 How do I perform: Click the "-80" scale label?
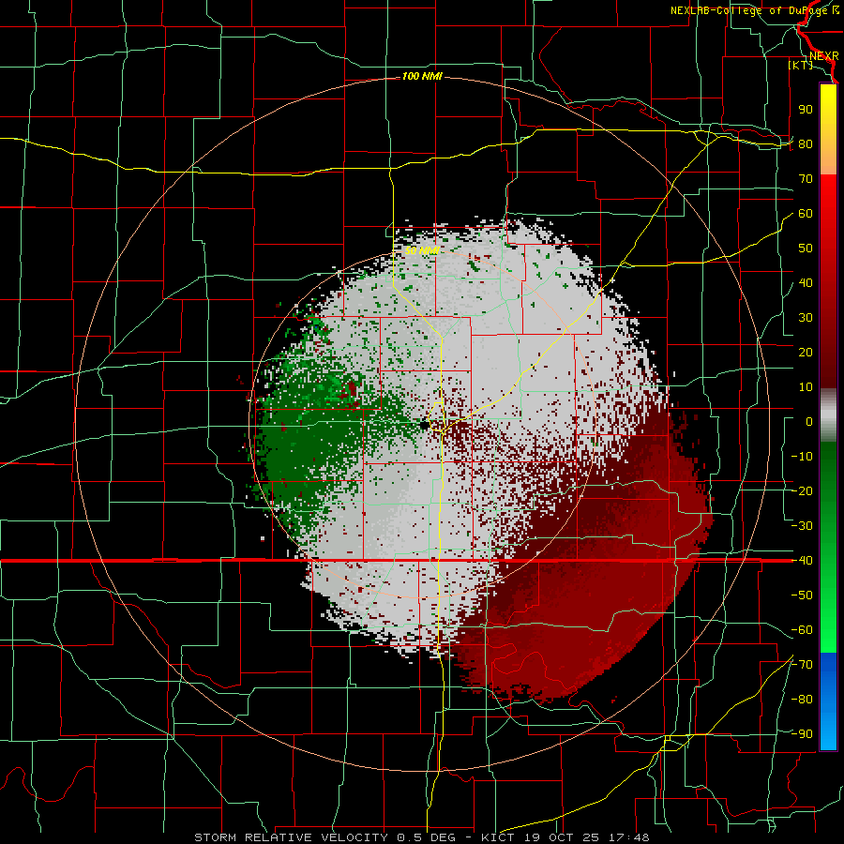click(802, 700)
